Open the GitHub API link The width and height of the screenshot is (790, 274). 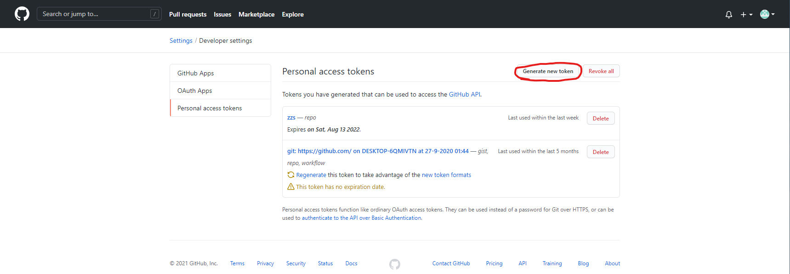[465, 94]
